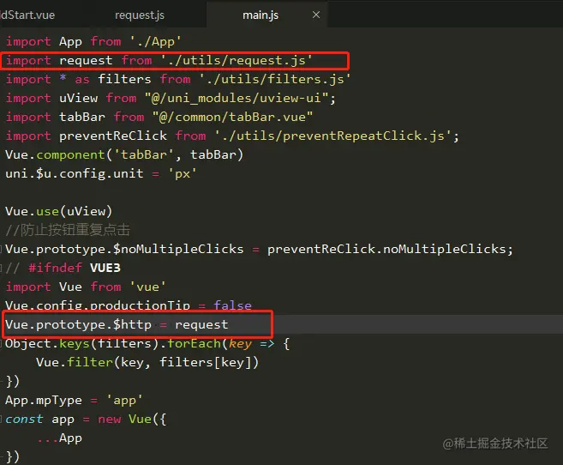Switch to the request.js tab
The width and height of the screenshot is (563, 465).
click(140, 15)
